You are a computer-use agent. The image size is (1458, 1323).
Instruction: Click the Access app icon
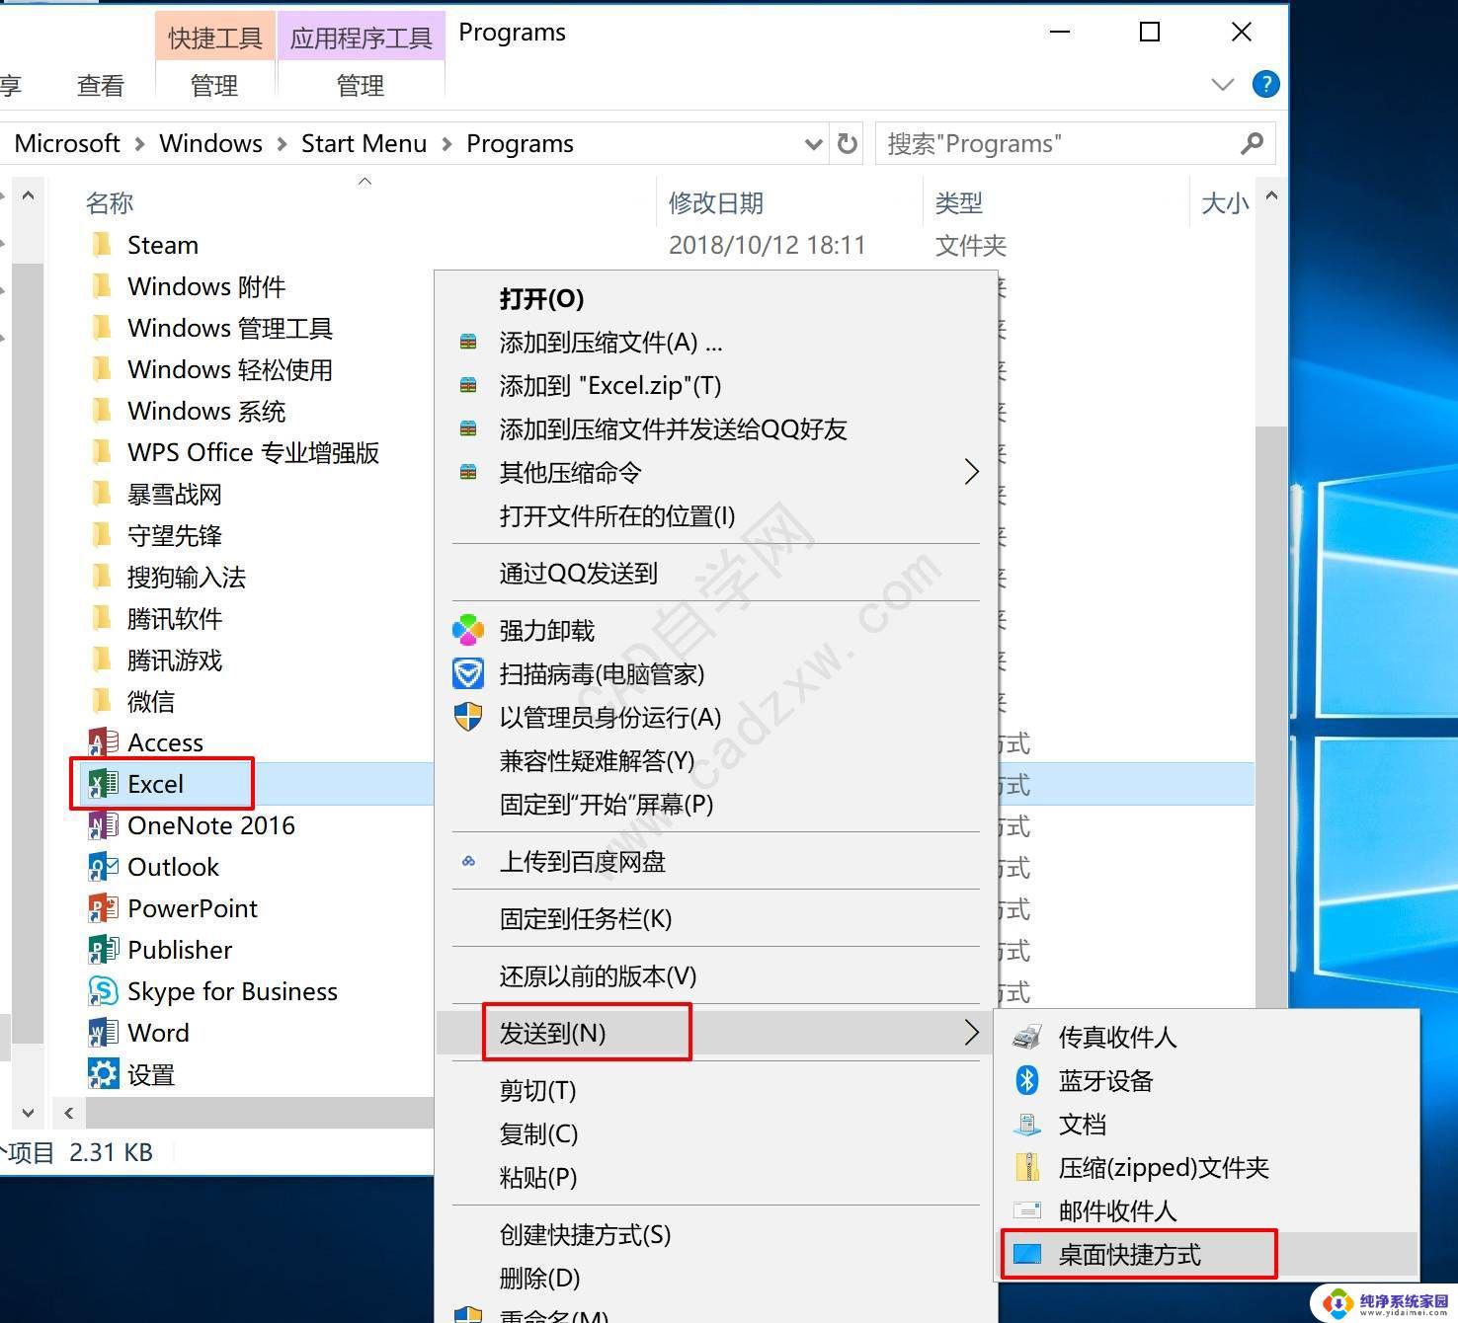point(103,742)
